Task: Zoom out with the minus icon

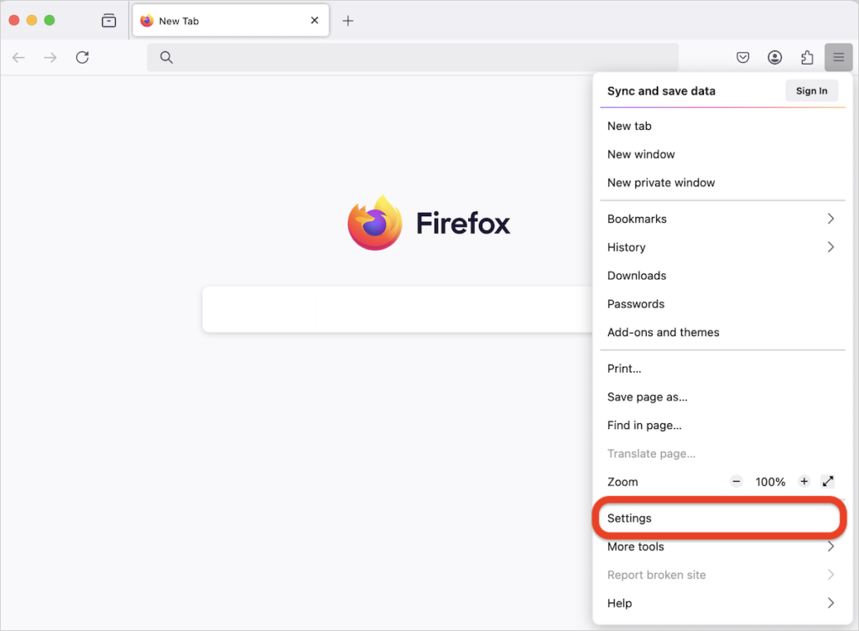Action: [736, 481]
